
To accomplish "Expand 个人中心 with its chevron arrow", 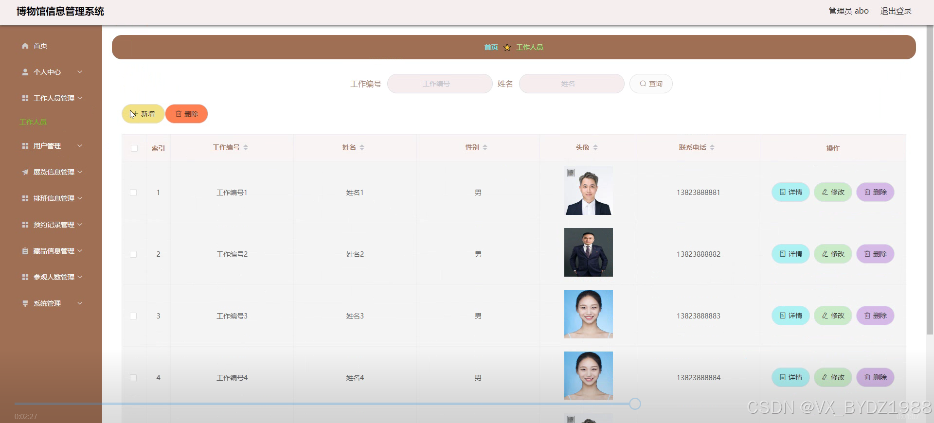I will point(80,72).
